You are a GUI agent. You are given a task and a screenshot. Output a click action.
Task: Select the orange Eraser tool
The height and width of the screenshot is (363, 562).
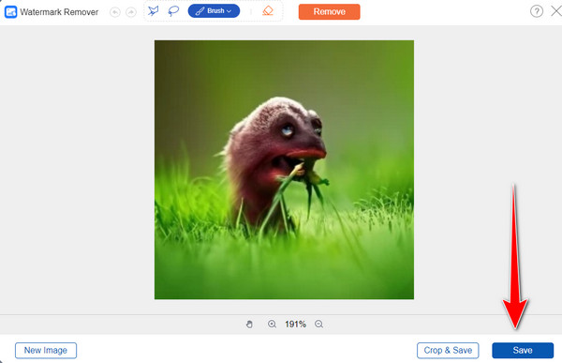point(267,11)
